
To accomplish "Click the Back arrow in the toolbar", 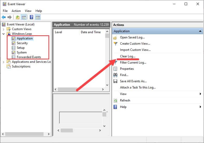I will (4, 17).
